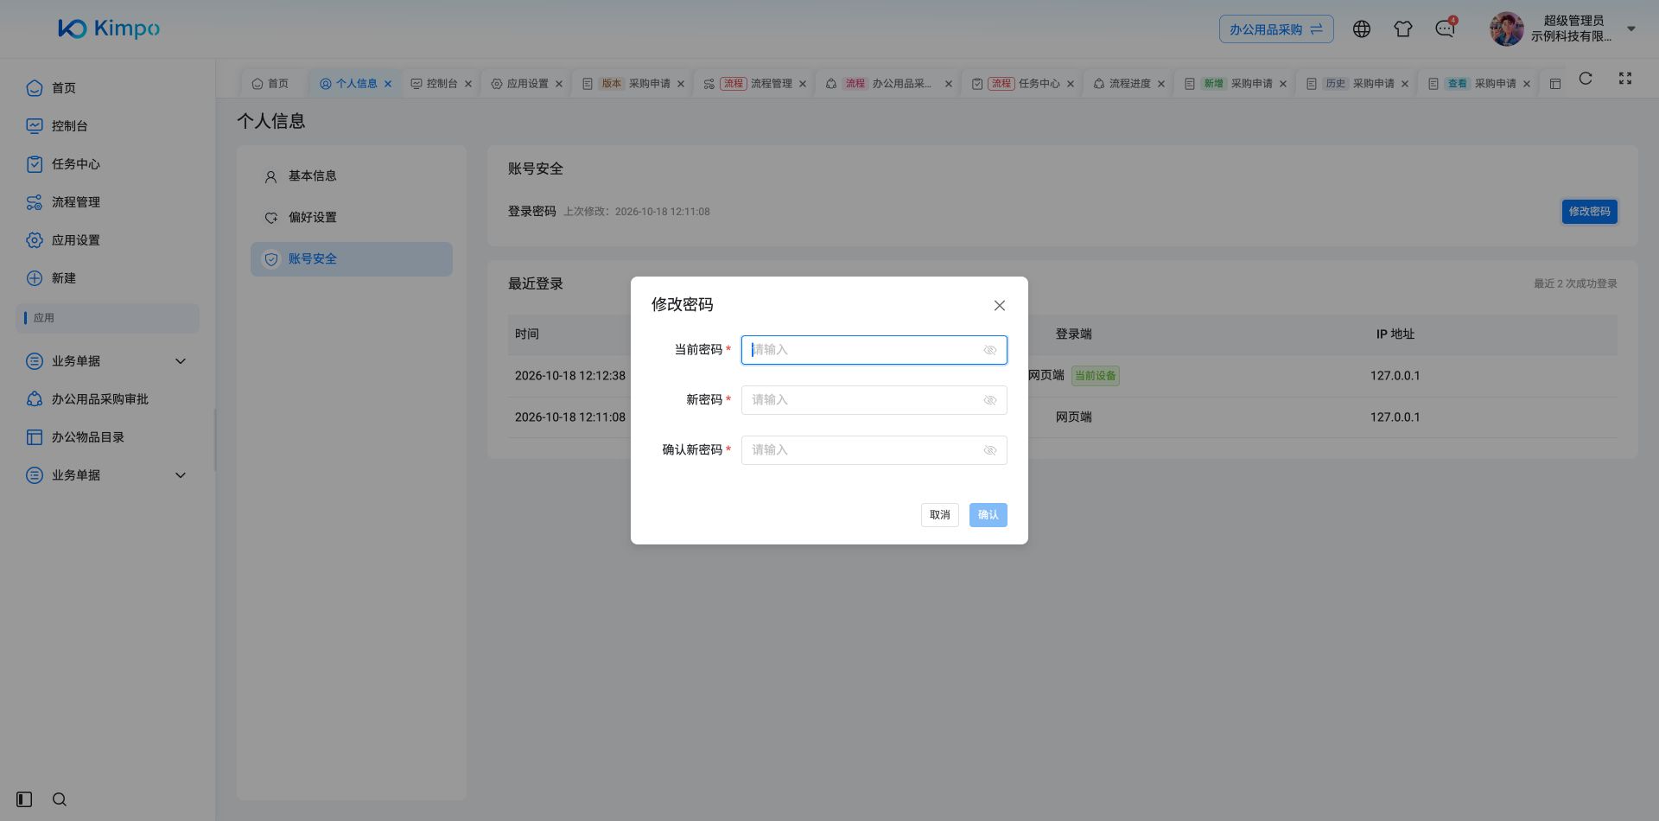Select the 账号安全 section

tap(352, 259)
